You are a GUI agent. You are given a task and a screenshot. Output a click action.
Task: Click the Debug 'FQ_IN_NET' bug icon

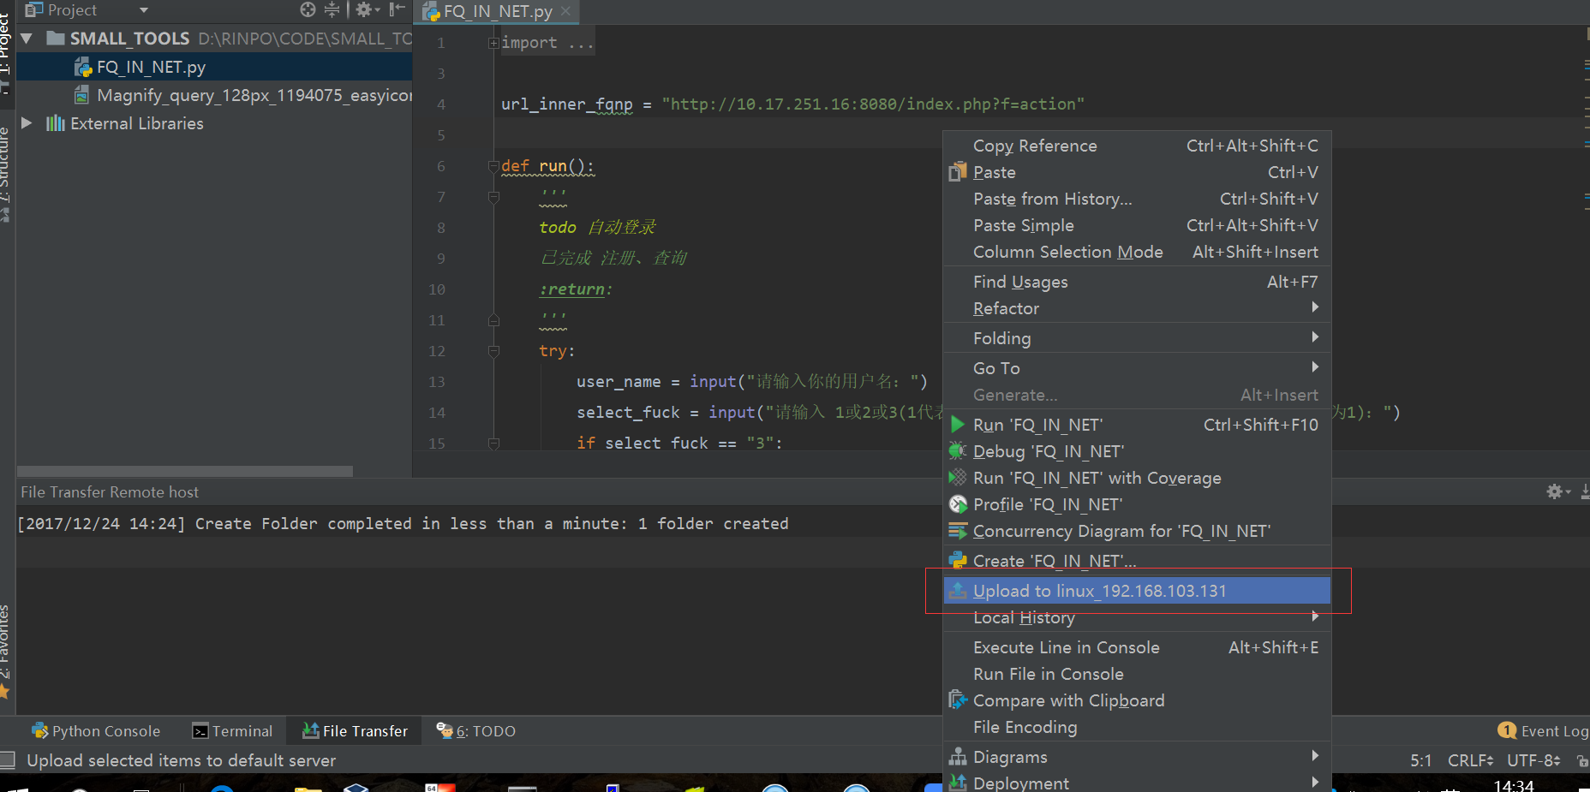[x=958, y=451]
